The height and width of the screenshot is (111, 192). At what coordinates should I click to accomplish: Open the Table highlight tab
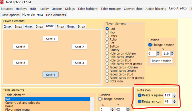(x=87, y=9)
